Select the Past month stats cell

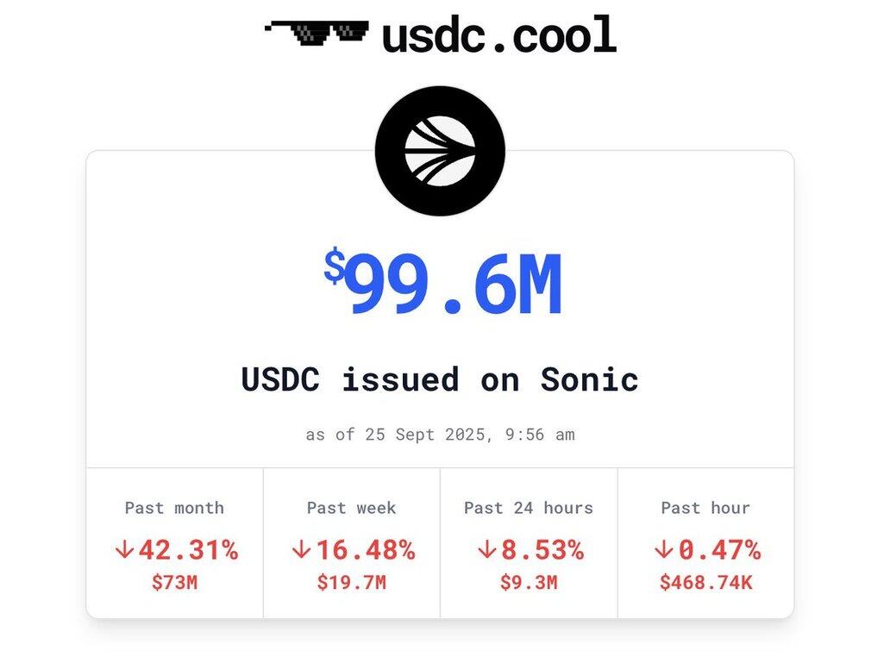(x=175, y=543)
